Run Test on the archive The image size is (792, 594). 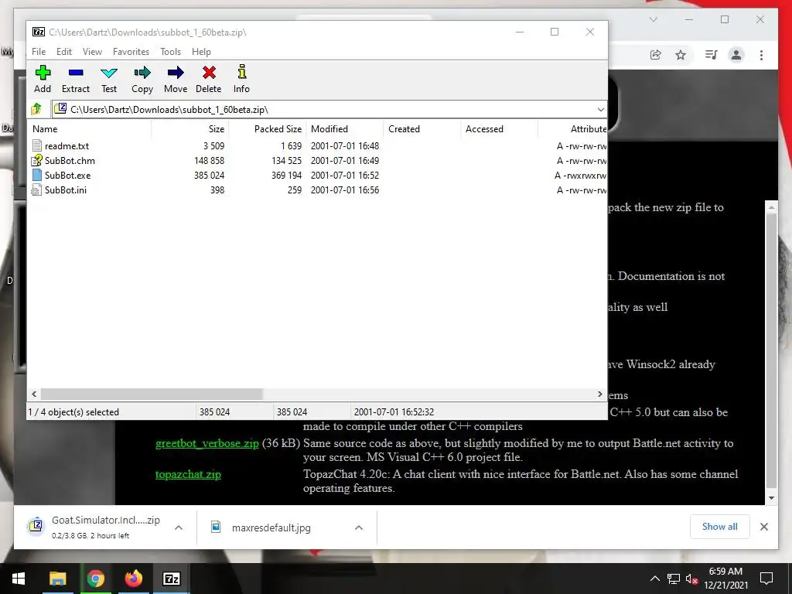(x=108, y=80)
